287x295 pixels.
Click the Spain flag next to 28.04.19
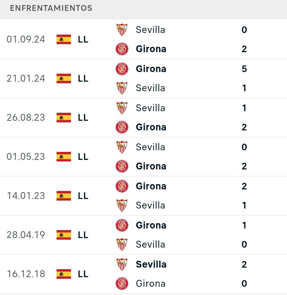(64, 235)
